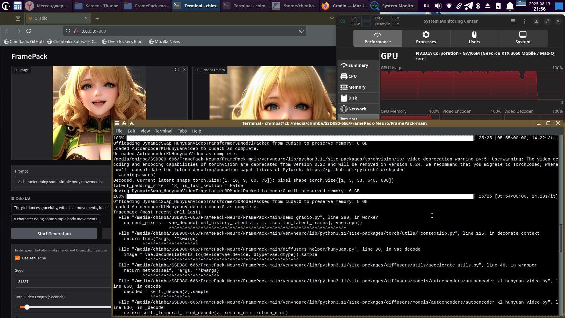Open the volume control in system tray
This screenshot has width=565, height=318.
pos(438,6)
